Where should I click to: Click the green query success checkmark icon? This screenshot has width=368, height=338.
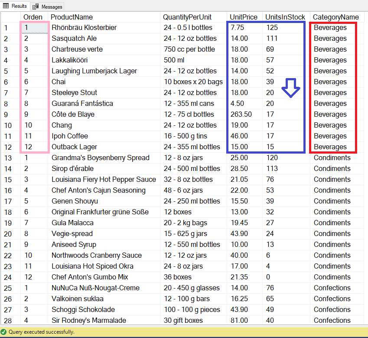click(x=3, y=332)
